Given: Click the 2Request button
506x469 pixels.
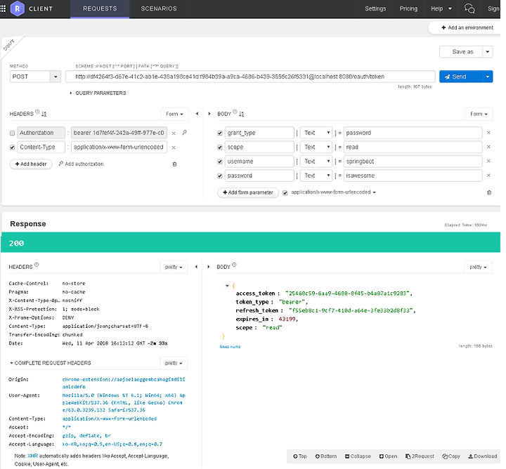Looking at the screenshot, I should click(x=420, y=456).
